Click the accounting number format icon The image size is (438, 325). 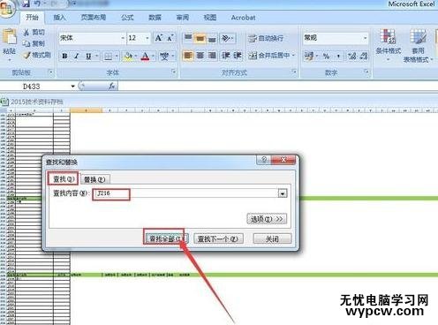[309, 56]
